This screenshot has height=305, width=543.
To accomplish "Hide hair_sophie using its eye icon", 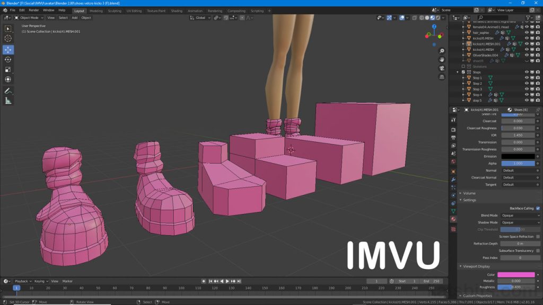I will (x=527, y=32).
